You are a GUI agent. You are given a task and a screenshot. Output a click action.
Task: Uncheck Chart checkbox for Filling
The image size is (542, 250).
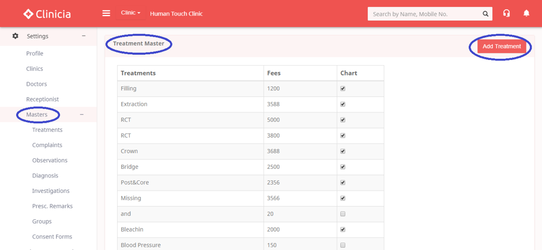(343, 89)
